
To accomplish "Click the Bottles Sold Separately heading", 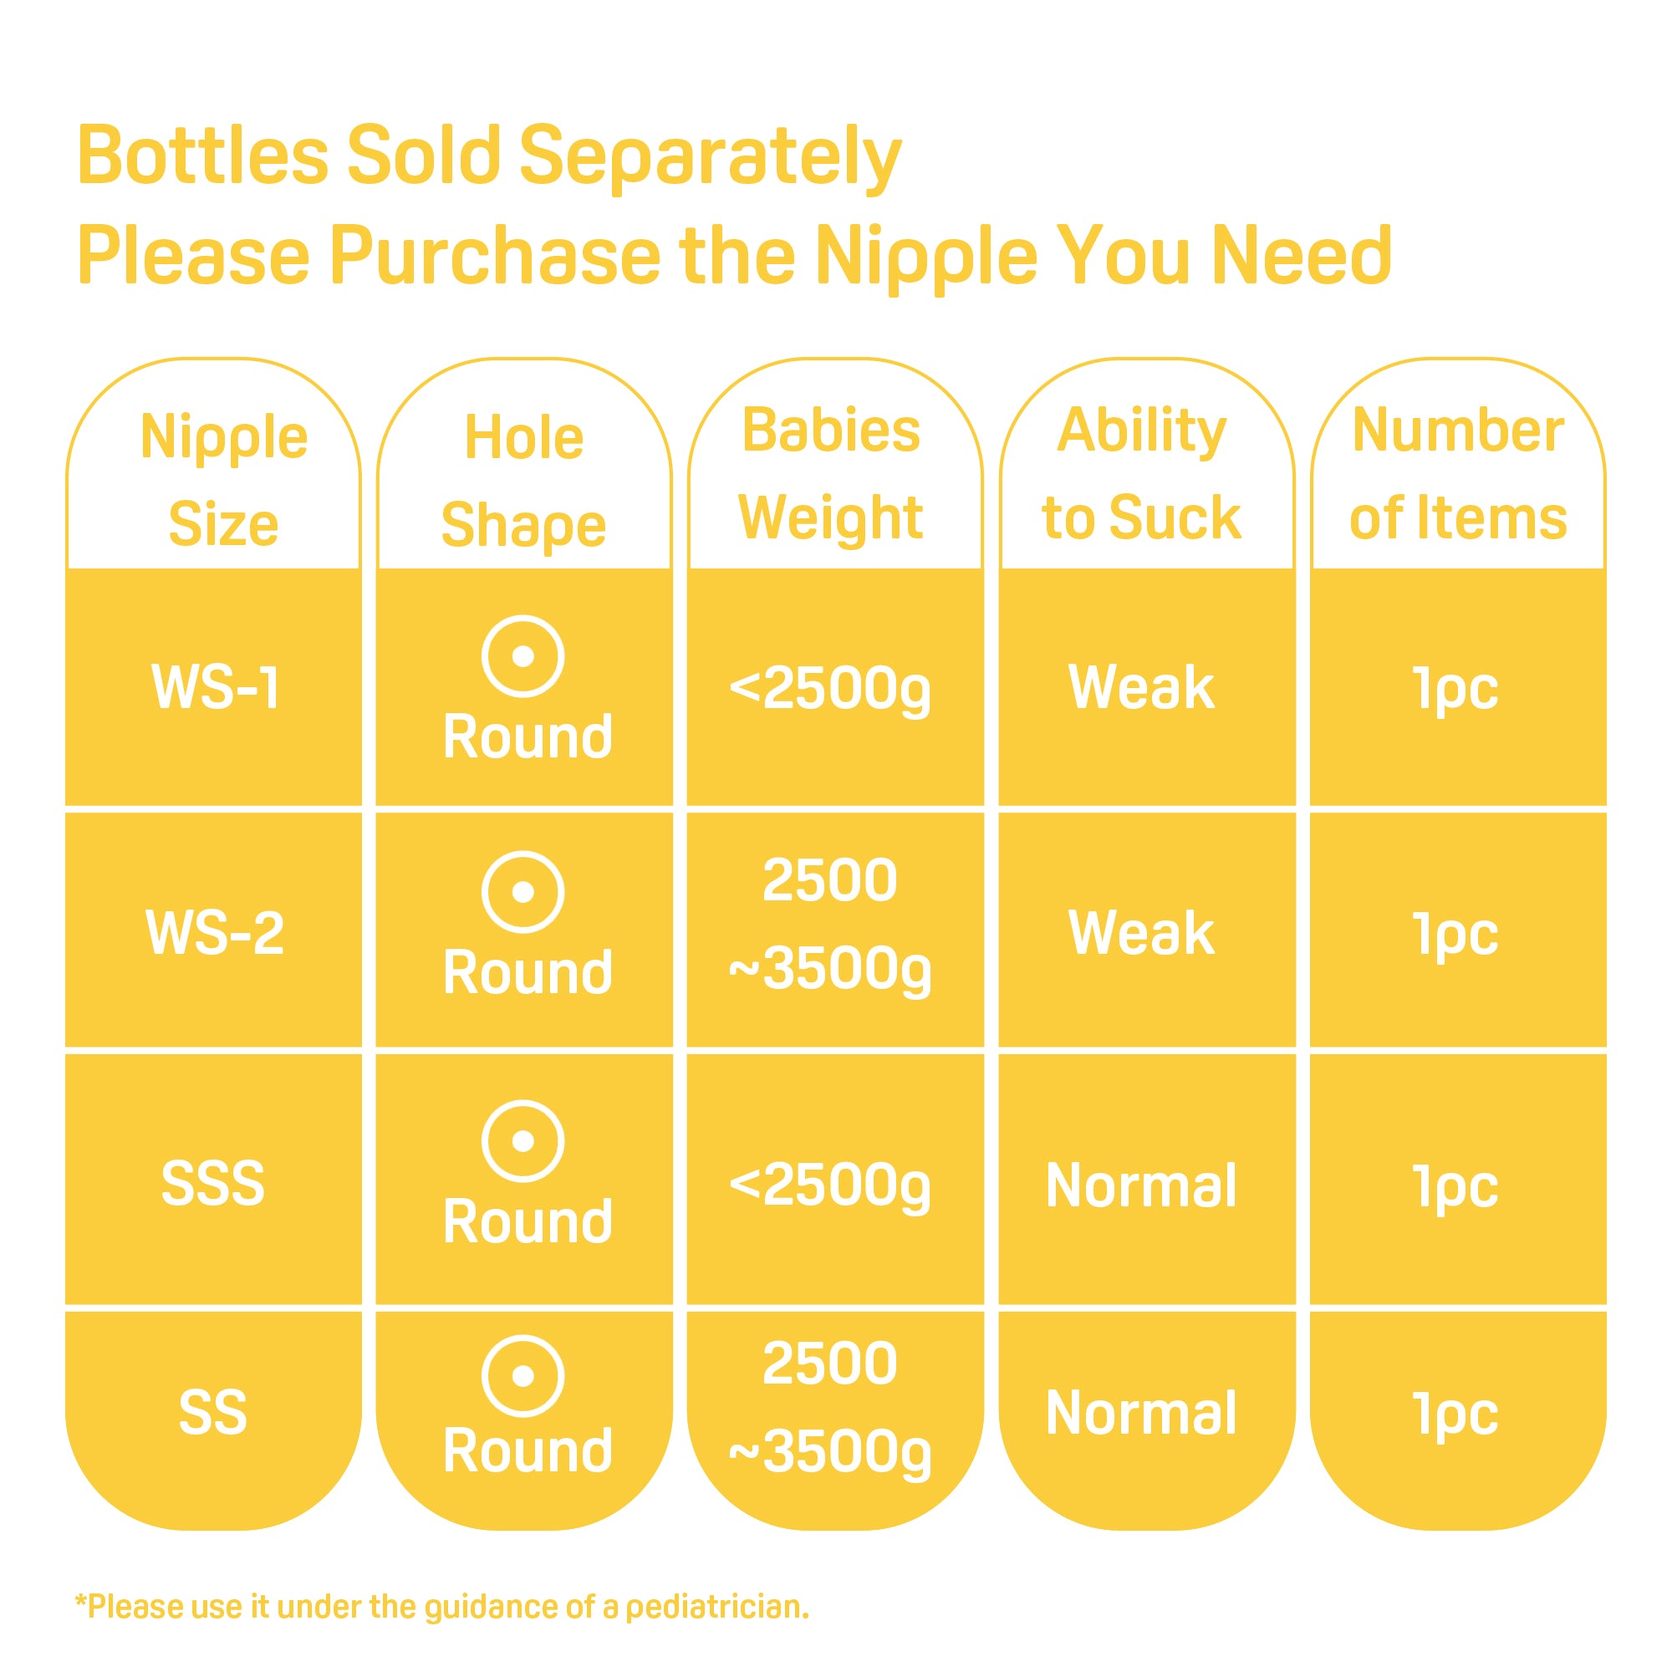I will 490,155.
